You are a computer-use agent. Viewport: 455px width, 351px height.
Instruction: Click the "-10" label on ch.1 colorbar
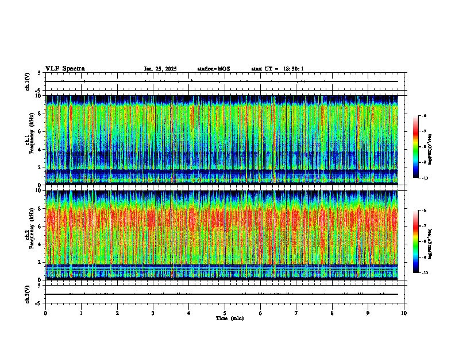pyautogui.click(x=425, y=178)
